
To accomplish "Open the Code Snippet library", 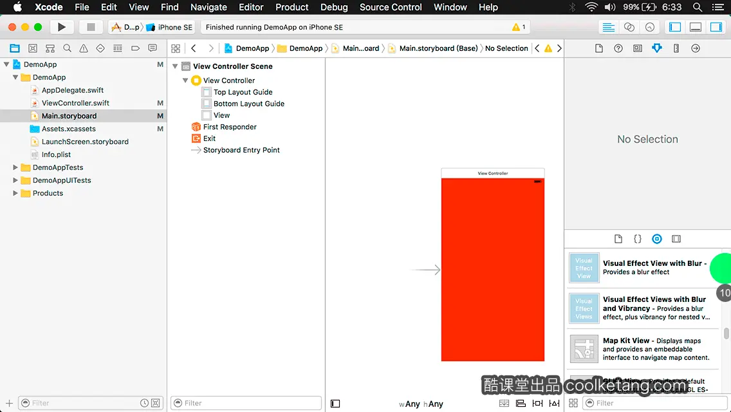I will pos(637,239).
